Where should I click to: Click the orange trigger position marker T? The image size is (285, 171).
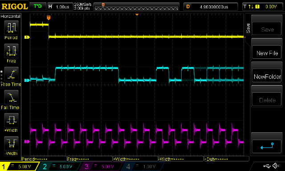point(49,18)
